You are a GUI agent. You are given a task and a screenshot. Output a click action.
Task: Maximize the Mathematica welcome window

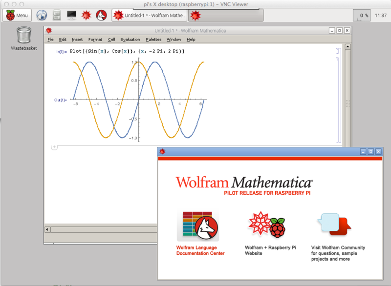[371, 151]
